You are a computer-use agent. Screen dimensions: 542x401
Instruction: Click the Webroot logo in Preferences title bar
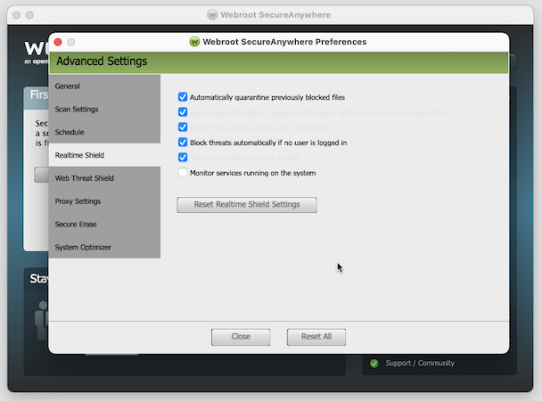point(194,42)
